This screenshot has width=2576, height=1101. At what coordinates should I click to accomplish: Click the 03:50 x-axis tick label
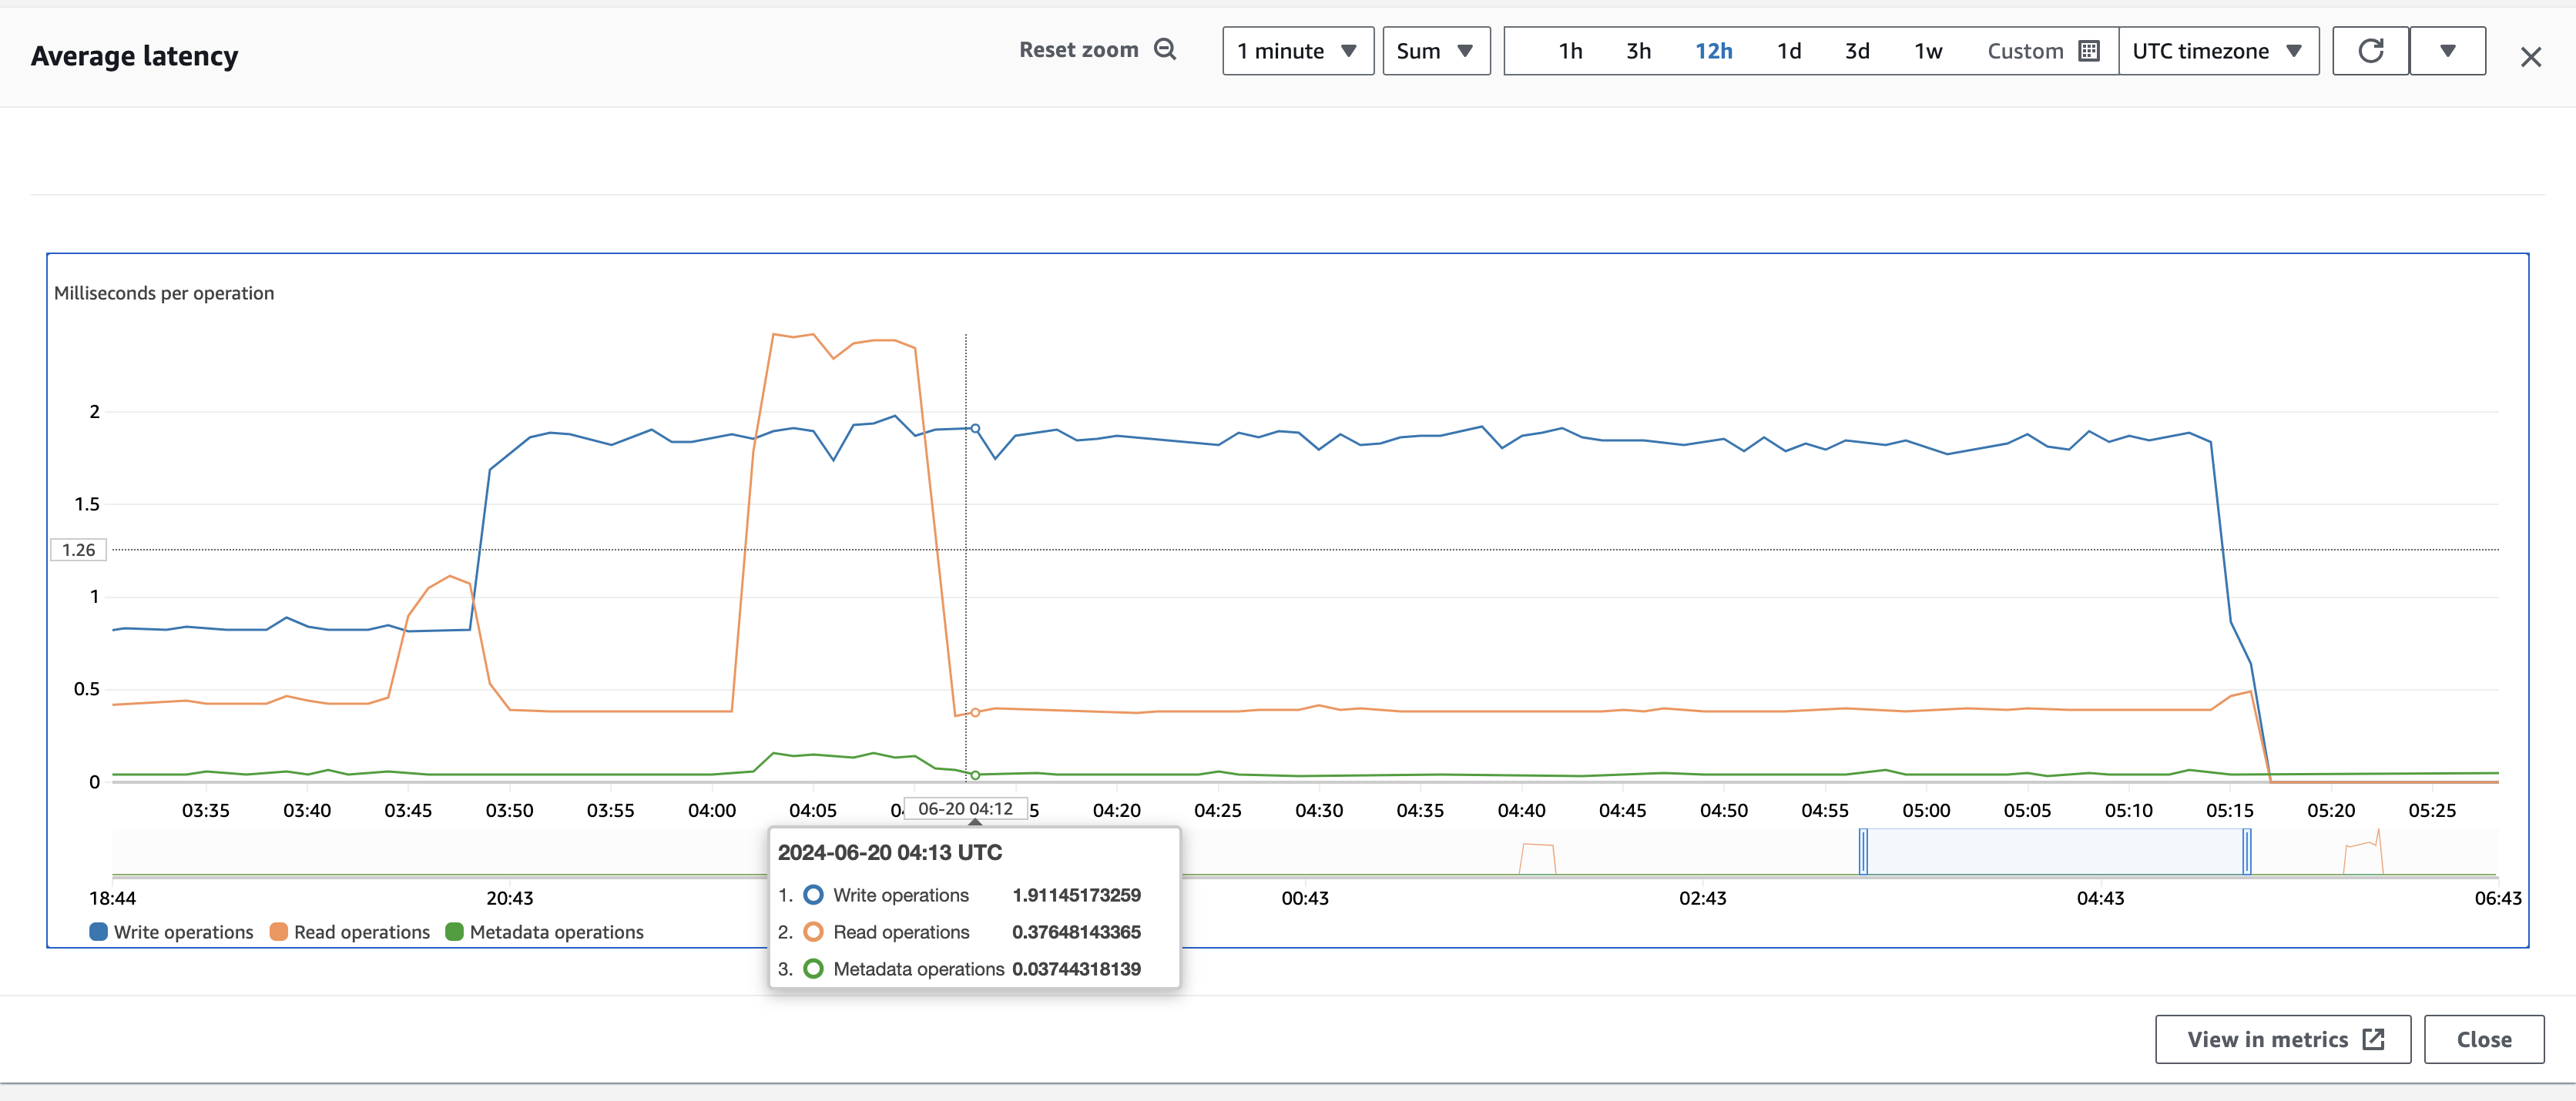pyautogui.click(x=509, y=810)
